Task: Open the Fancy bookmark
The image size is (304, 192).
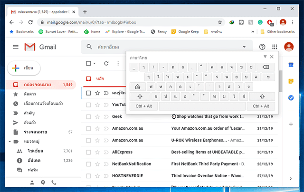Action: coord(159,32)
